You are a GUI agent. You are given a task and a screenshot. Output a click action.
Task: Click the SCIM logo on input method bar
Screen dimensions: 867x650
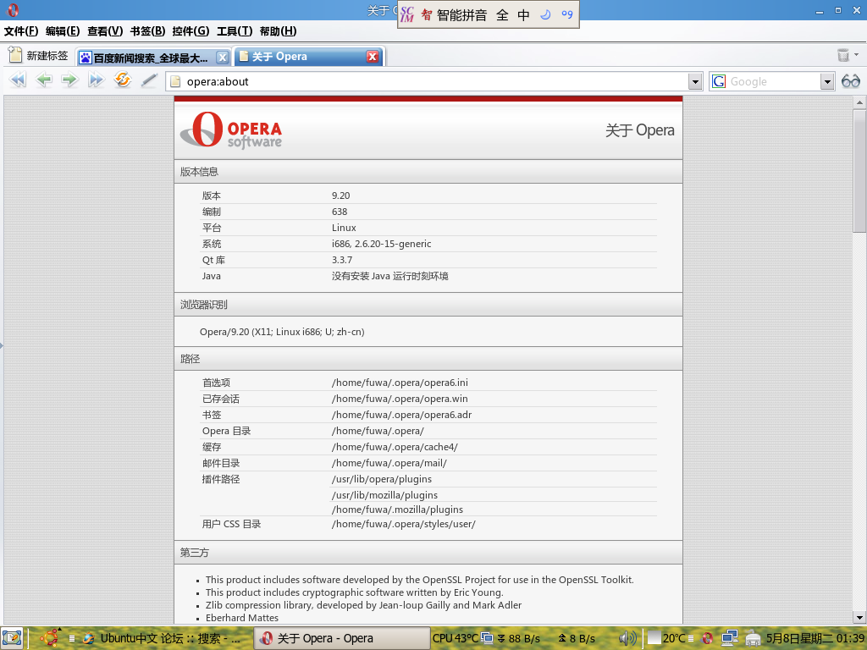click(406, 14)
